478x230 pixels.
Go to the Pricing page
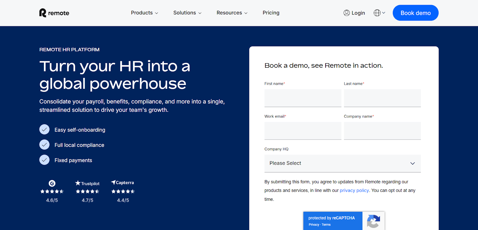pos(271,13)
